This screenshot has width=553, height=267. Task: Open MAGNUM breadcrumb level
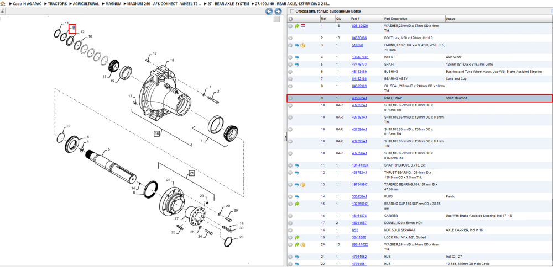113,4
